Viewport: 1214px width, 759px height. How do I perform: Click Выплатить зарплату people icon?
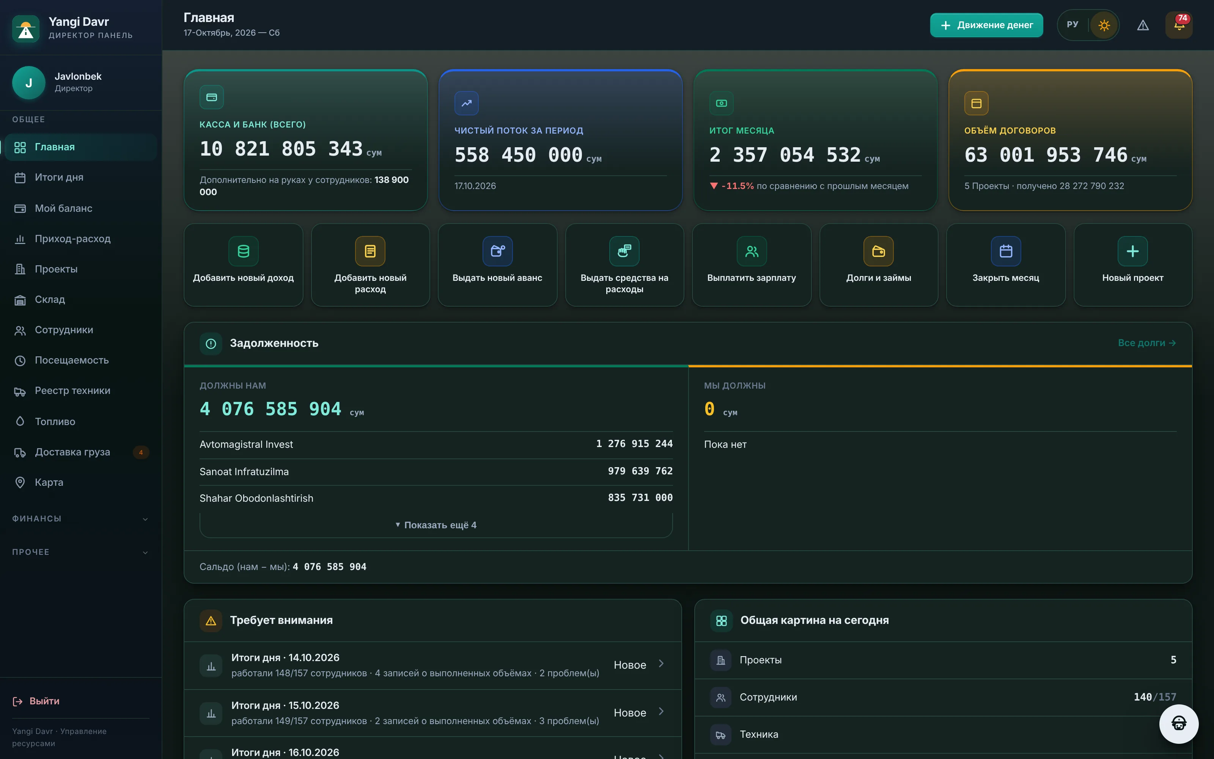(x=752, y=251)
